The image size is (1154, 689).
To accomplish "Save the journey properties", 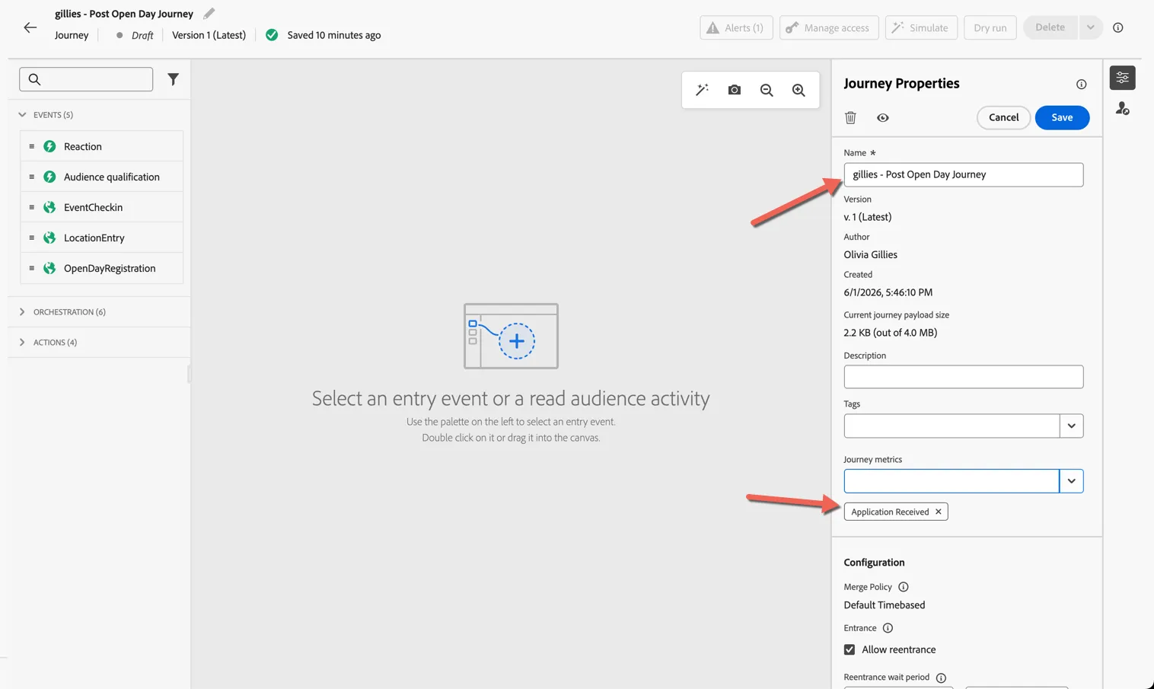I will coord(1062,117).
